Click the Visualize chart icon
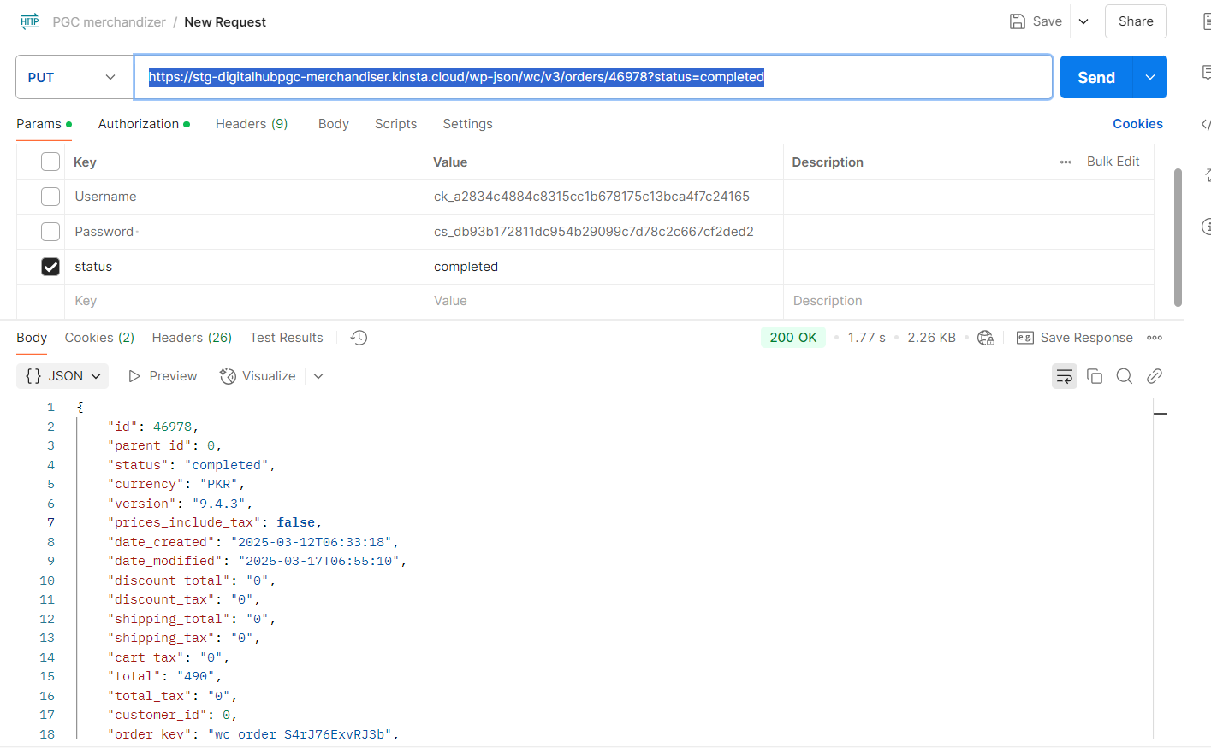This screenshot has height=748, width=1211. click(x=228, y=376)
